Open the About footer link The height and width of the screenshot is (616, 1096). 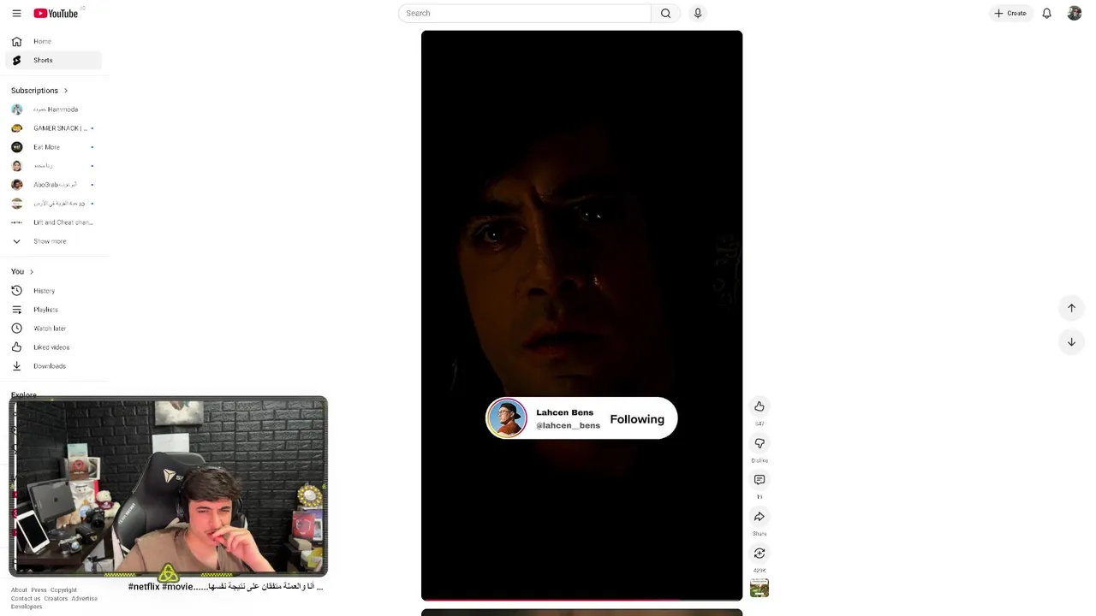tap(19, 589)
